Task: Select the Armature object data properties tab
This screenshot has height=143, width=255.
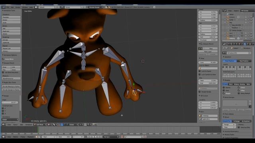Action: 245,44
